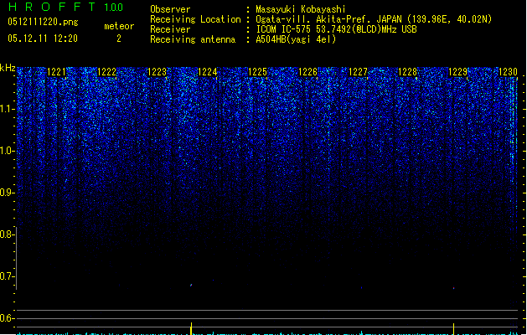Click the Ogata-vill. Akita-Pref. JAPAN location text
The image size is (527, 335).
(374, 19)
